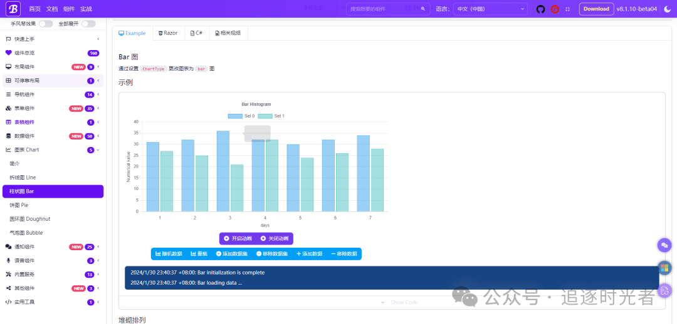
Task: Click the heart icon for 组件总览
Action: coord(9,53)
